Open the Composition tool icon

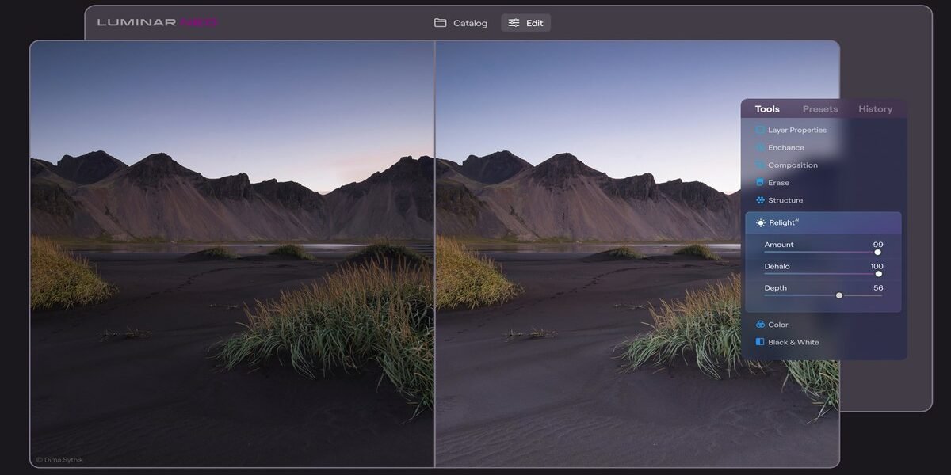point(760,165)
